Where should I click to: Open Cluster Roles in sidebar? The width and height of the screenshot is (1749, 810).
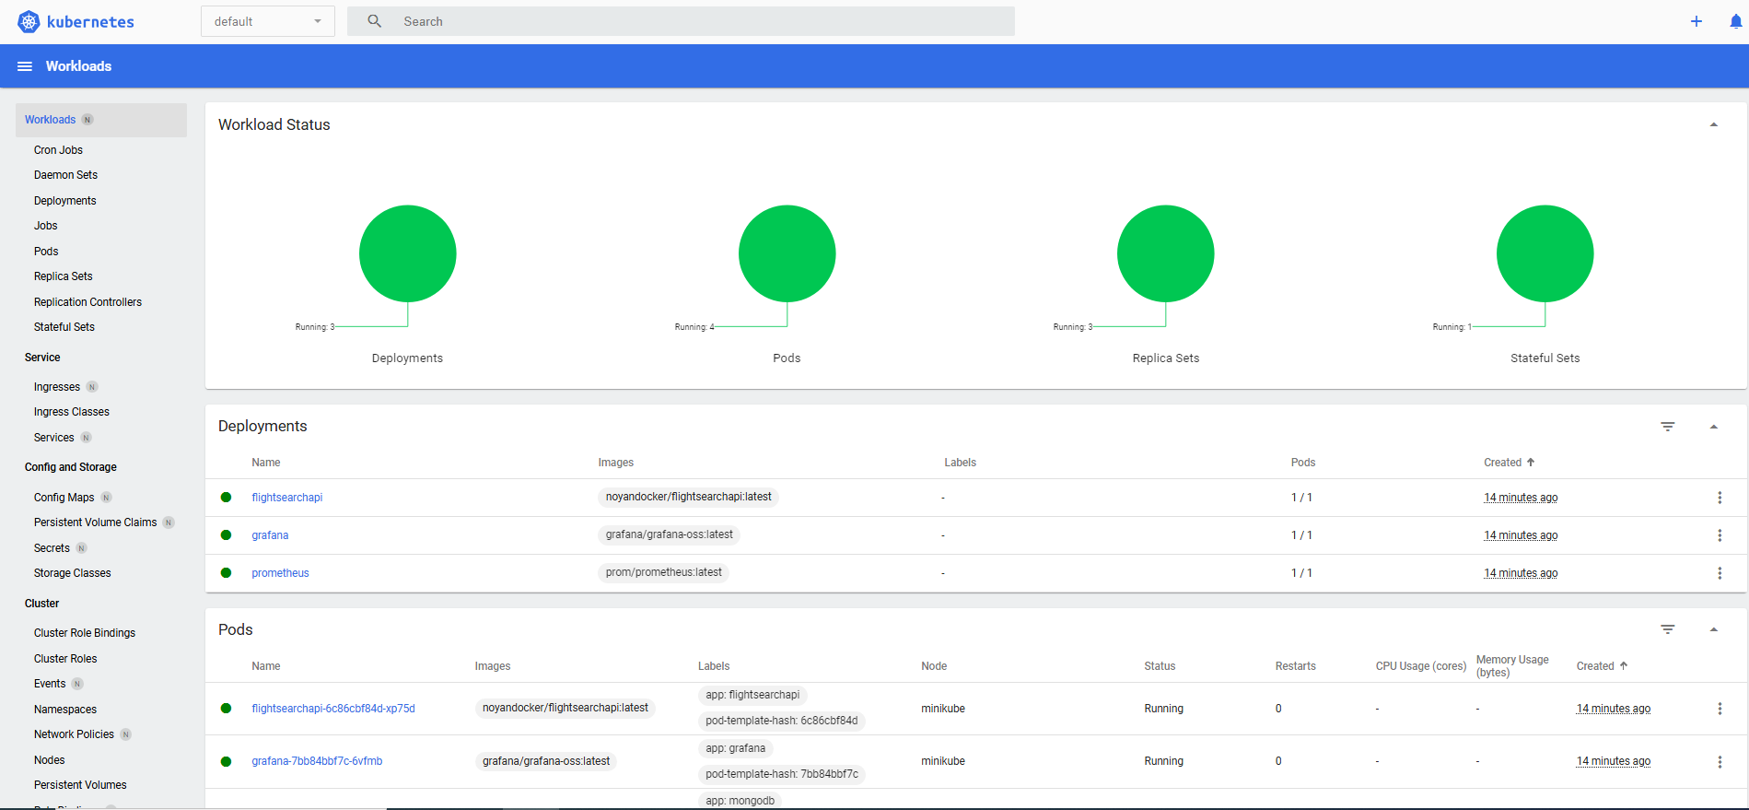click(x=65, y=659)
